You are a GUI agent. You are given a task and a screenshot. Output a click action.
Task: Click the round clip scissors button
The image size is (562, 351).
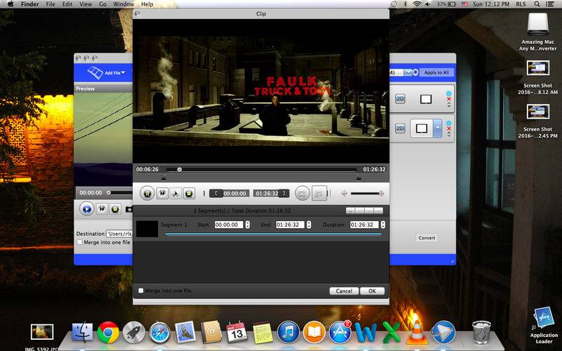pyautogui.click(x=302, y=194)
